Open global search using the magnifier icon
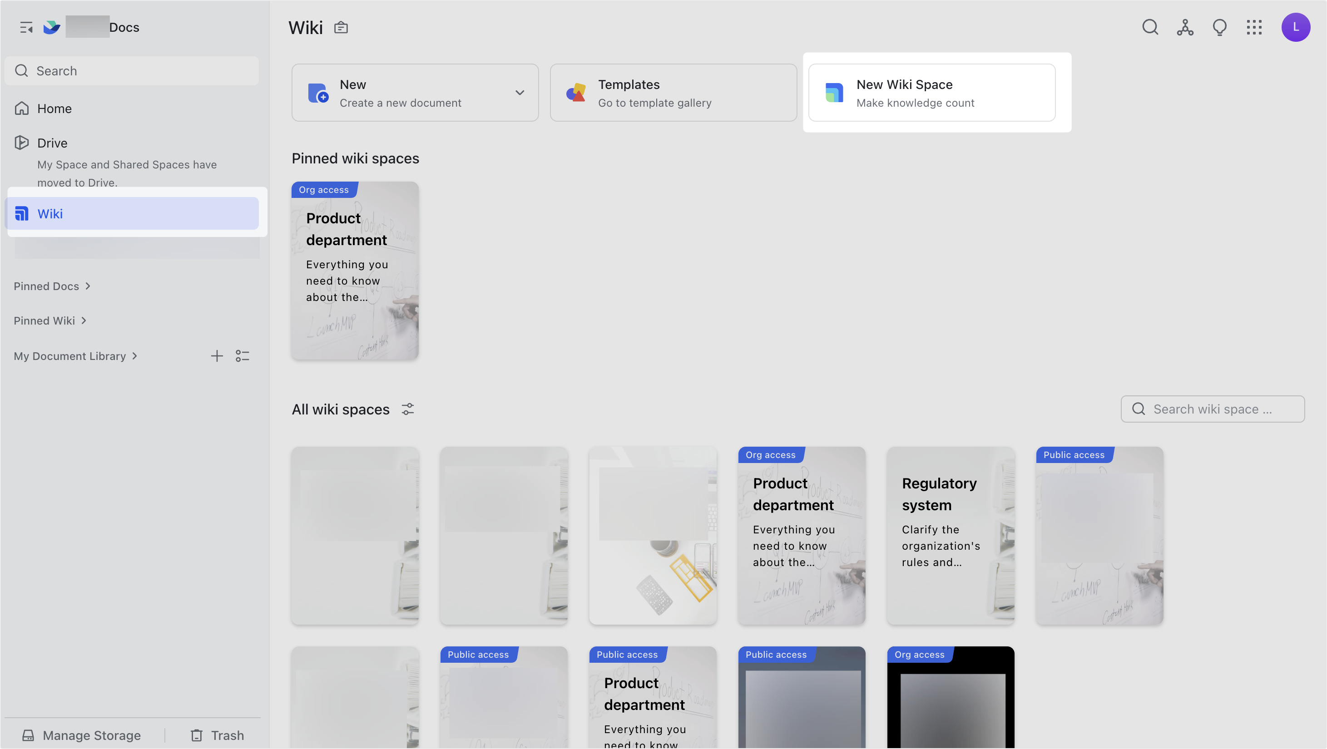The width and height of the screenshot is (1327, 749). coord(1150,27)
